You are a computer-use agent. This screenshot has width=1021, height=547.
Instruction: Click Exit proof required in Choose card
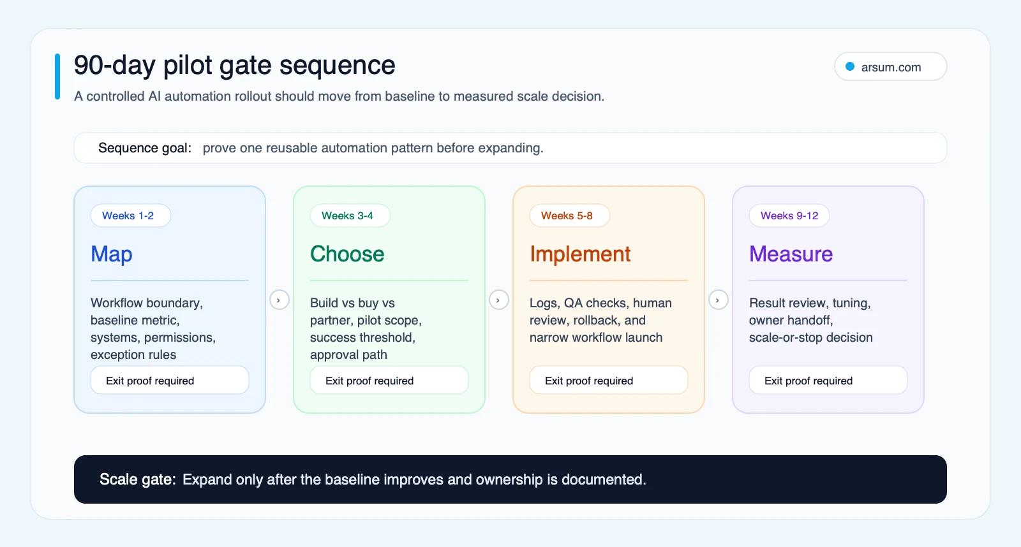tap(389, 380)
